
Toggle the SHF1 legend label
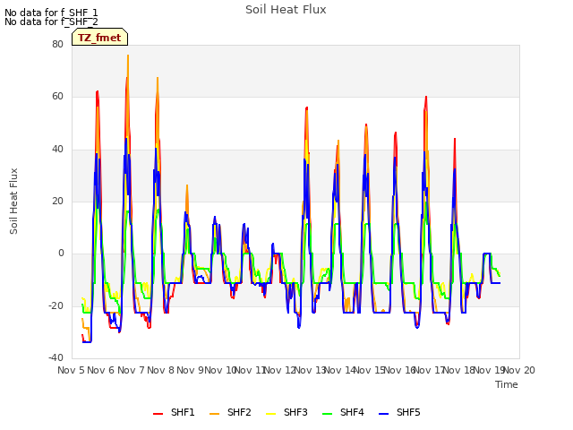[183, 412]
